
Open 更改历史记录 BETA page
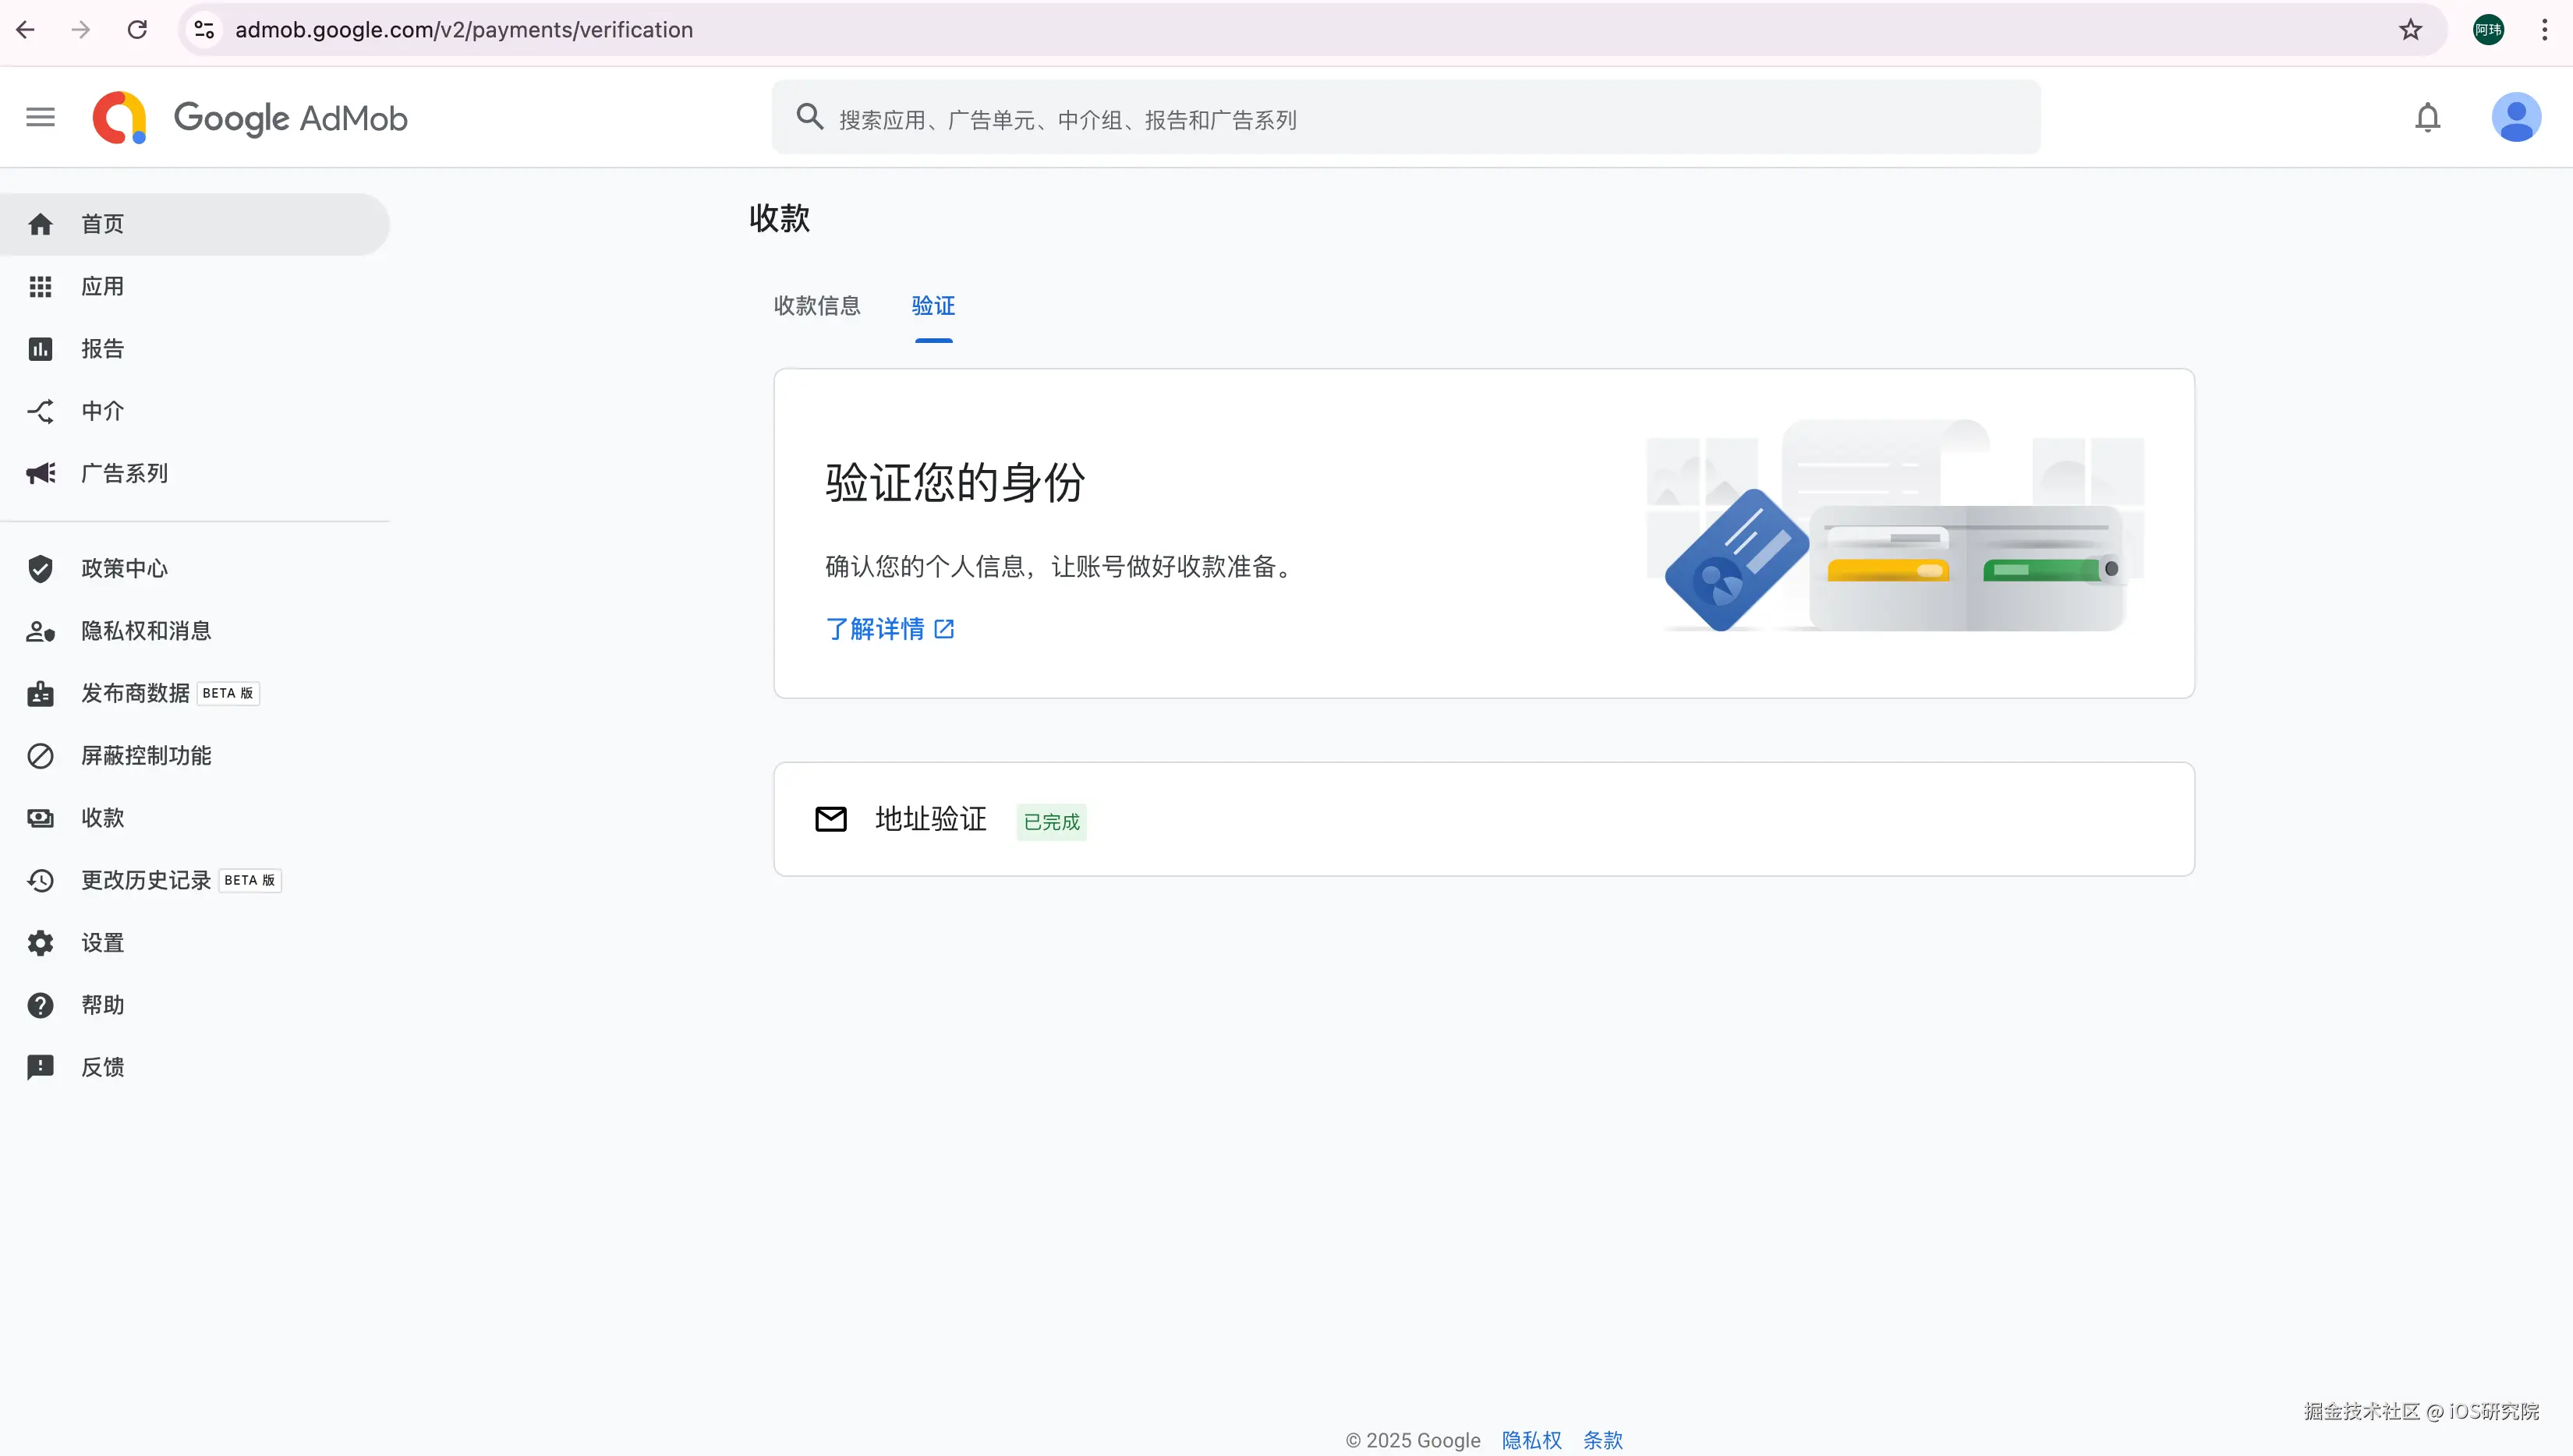click(x=146, y=880)
